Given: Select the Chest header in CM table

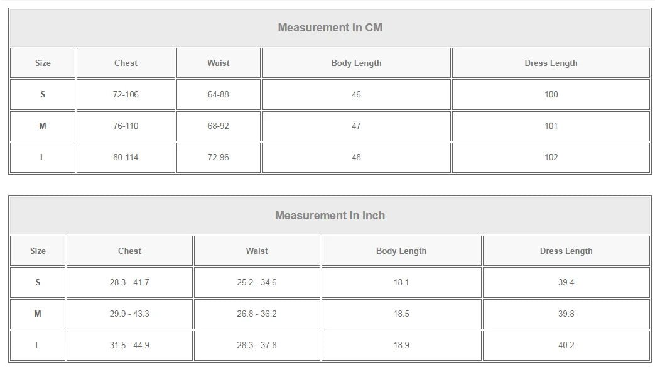Looking at the screenshot, I should coord(126,63).
